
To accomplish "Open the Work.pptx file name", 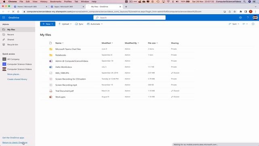I will click(60, 97).
